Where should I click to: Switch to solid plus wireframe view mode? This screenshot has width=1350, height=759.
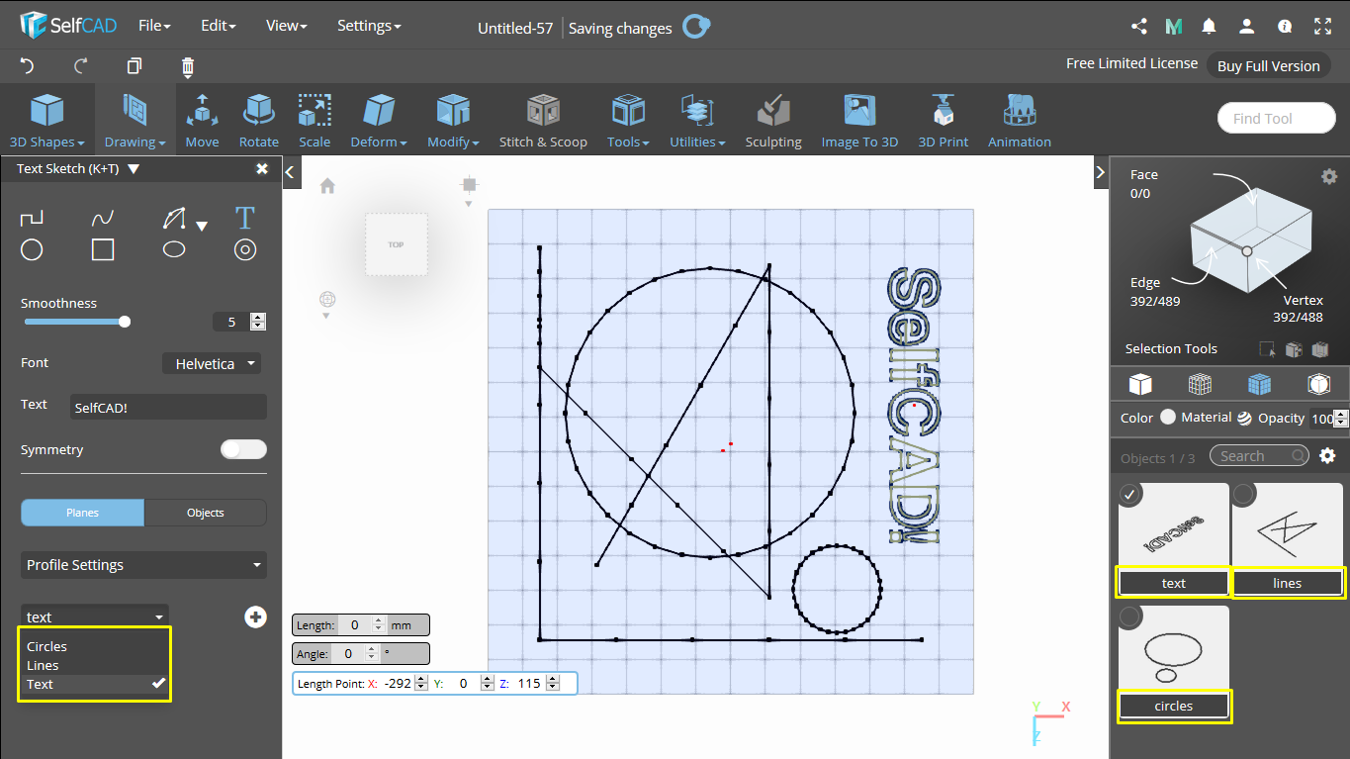(1259, 384)
